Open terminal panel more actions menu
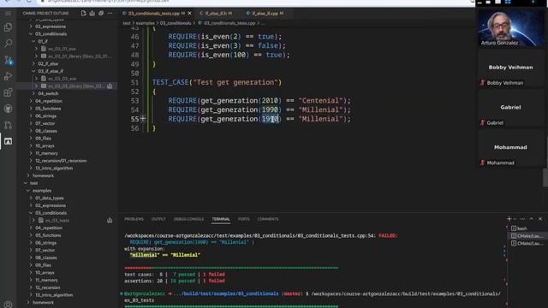548x308 pixels. point(522,219)
